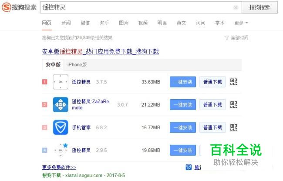Click 一键安装 for 手机管家 6.8.2
Image resolution: width=283 pixels, height=181 pixels.
(183, 127)
